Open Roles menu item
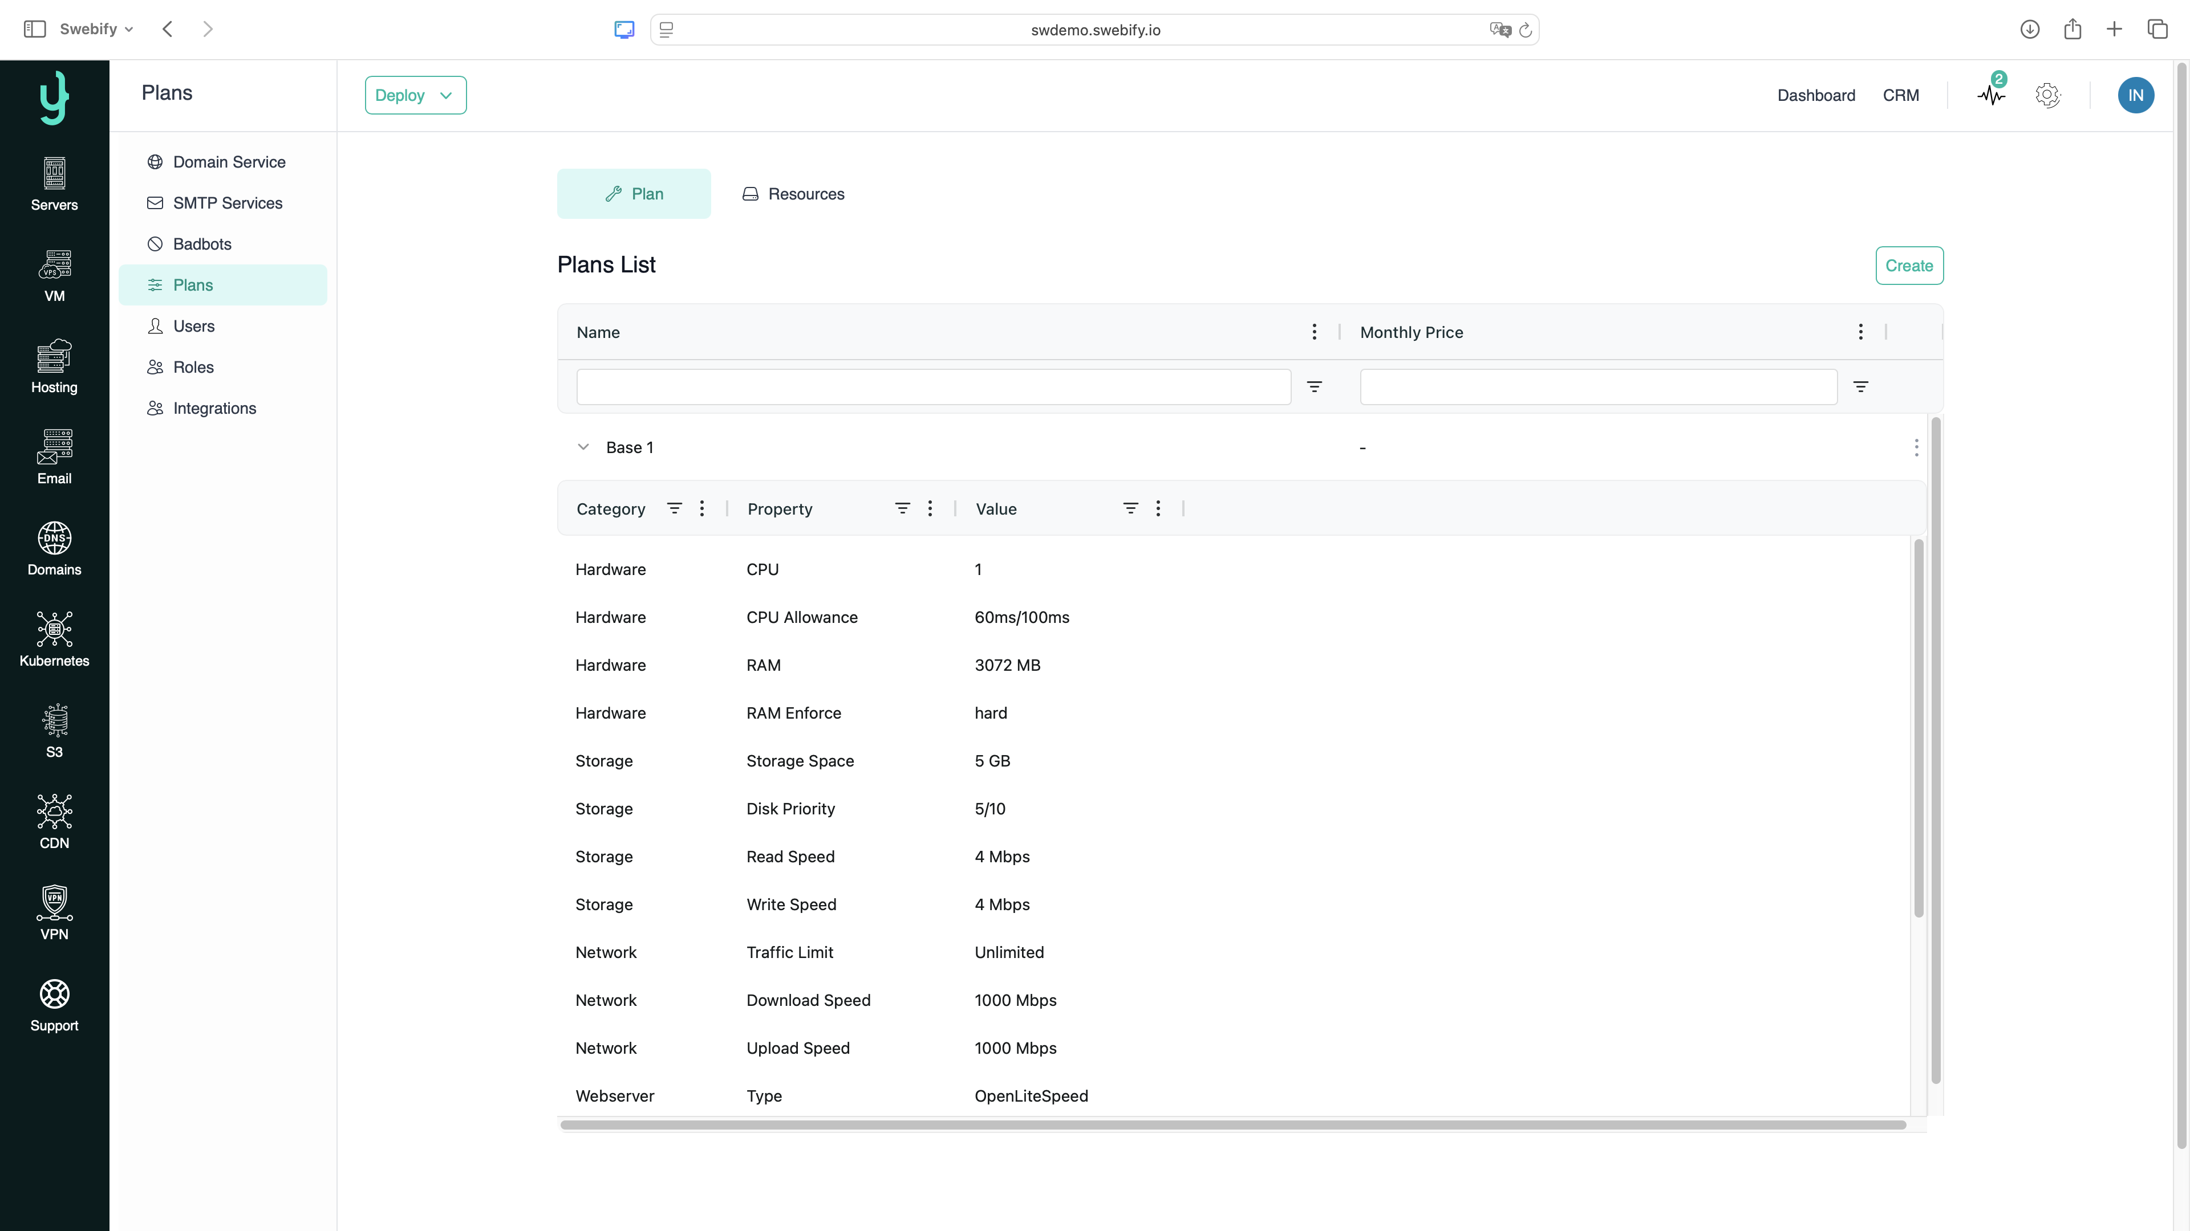 pos(223,367)
